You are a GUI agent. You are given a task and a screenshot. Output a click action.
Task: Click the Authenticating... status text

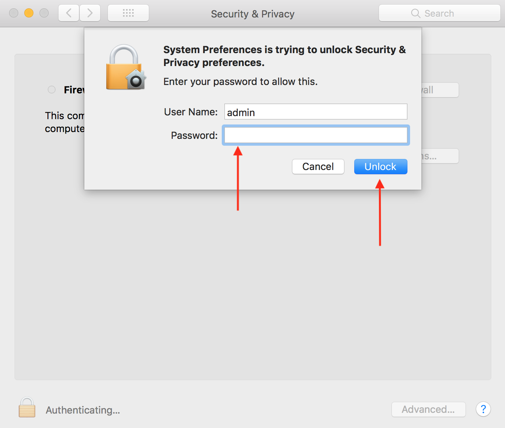point(83,410)
